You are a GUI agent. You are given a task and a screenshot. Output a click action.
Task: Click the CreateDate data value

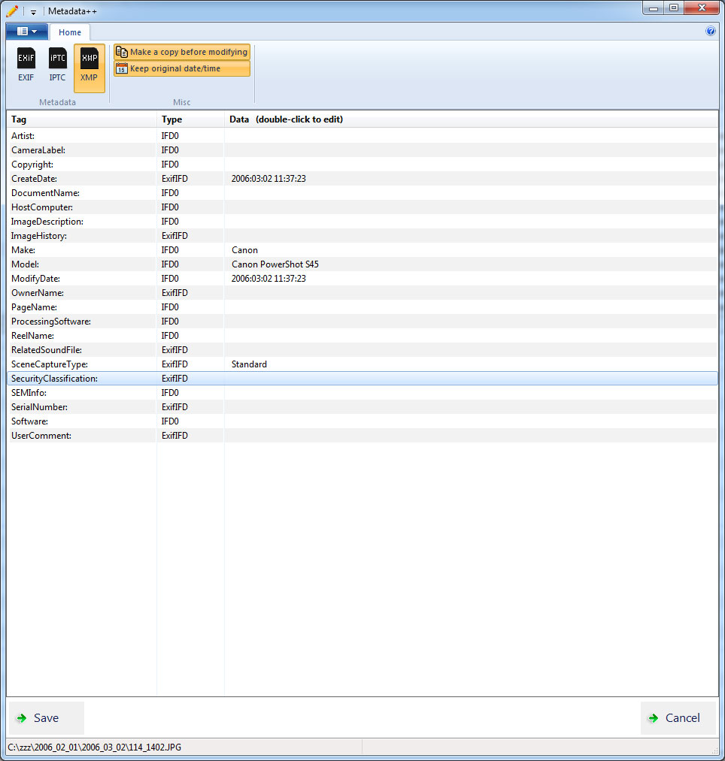point(268,179)
